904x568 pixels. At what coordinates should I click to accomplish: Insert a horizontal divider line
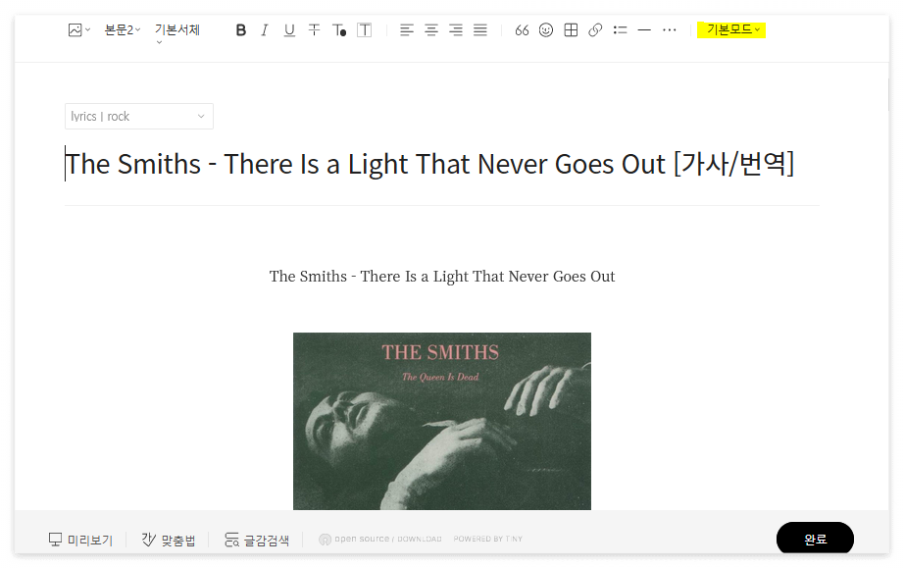(644, 30)
